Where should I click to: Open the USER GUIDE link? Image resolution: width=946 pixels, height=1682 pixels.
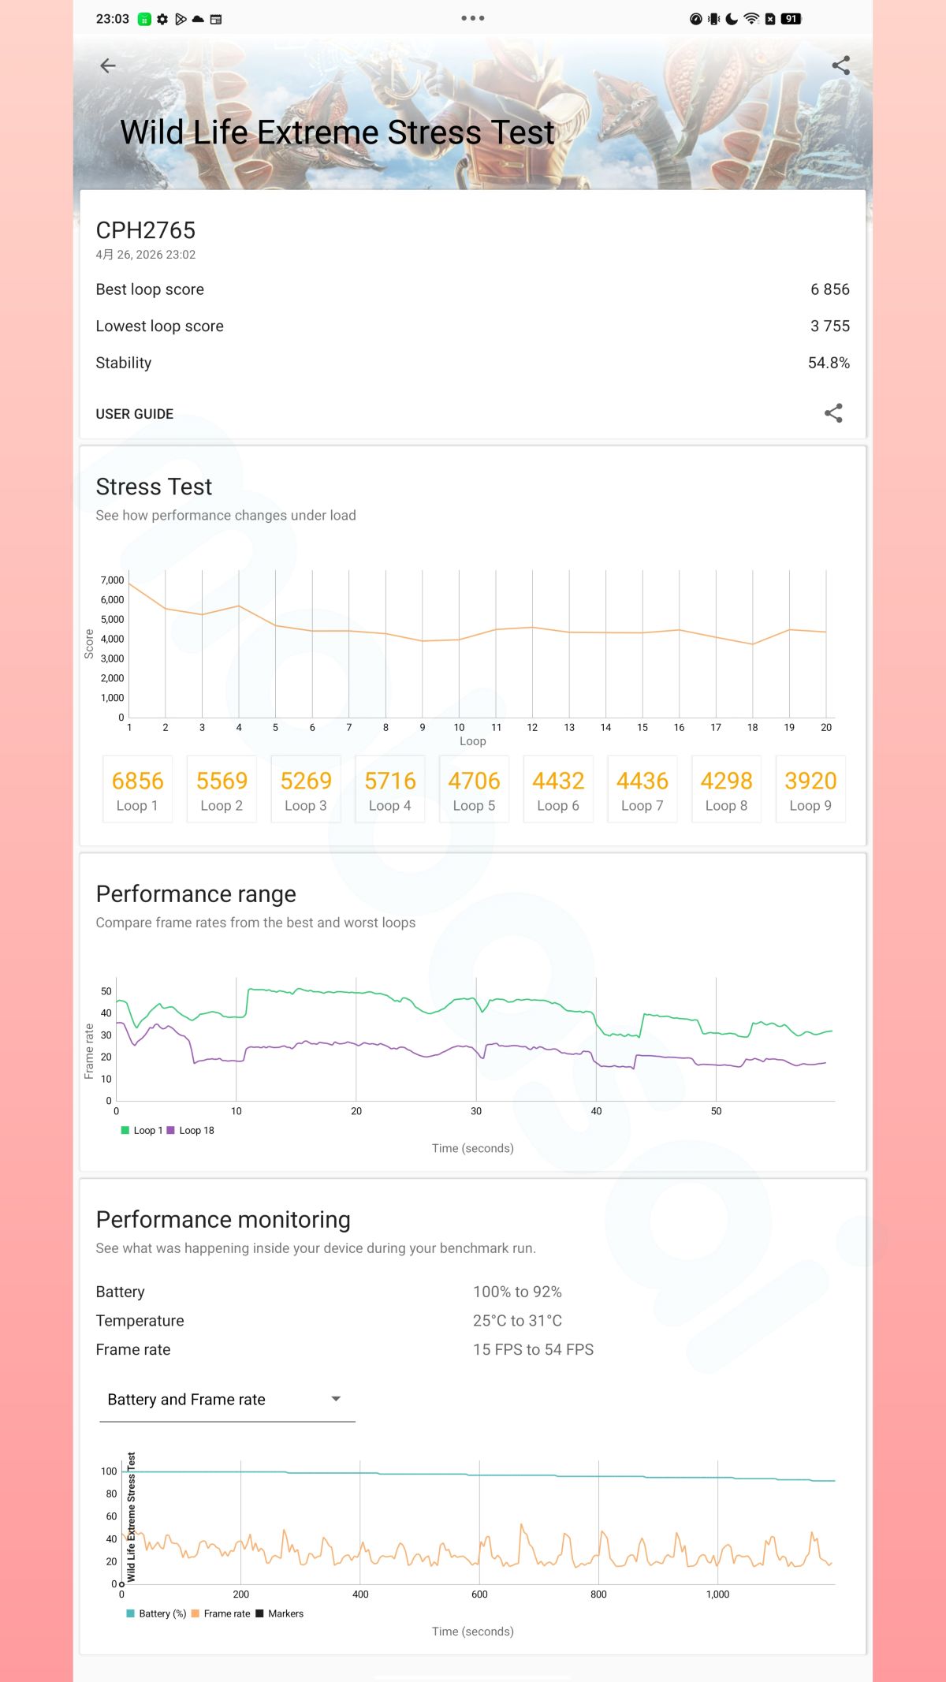135,414
